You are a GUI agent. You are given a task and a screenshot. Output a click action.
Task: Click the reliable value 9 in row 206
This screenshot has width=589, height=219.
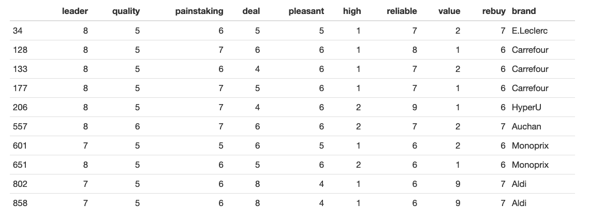coord(415,108)
